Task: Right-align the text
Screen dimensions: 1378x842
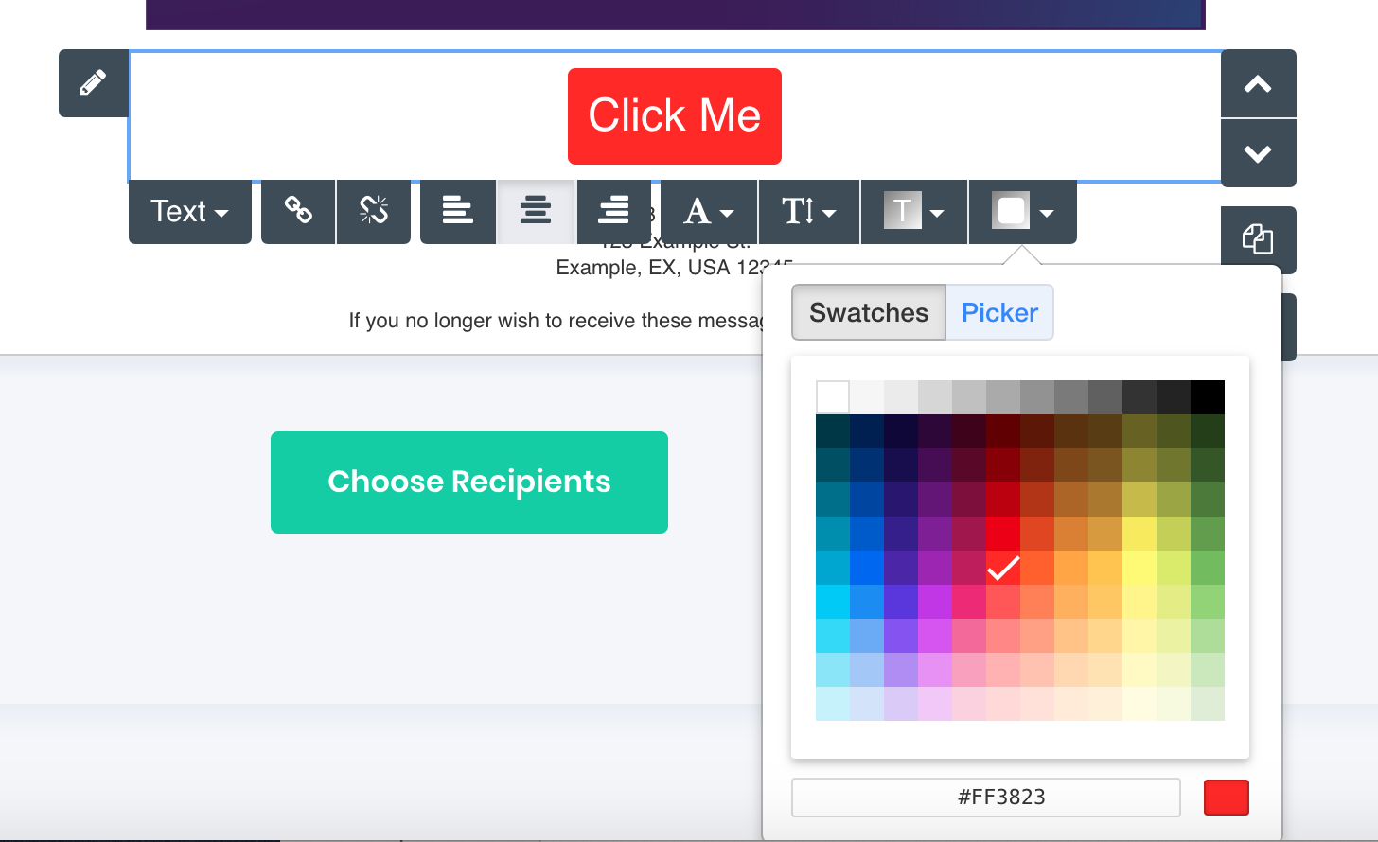Action: [613, 210]
